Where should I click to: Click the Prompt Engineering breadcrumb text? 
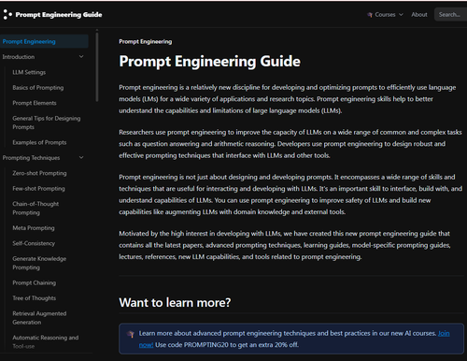click(145, 41)
